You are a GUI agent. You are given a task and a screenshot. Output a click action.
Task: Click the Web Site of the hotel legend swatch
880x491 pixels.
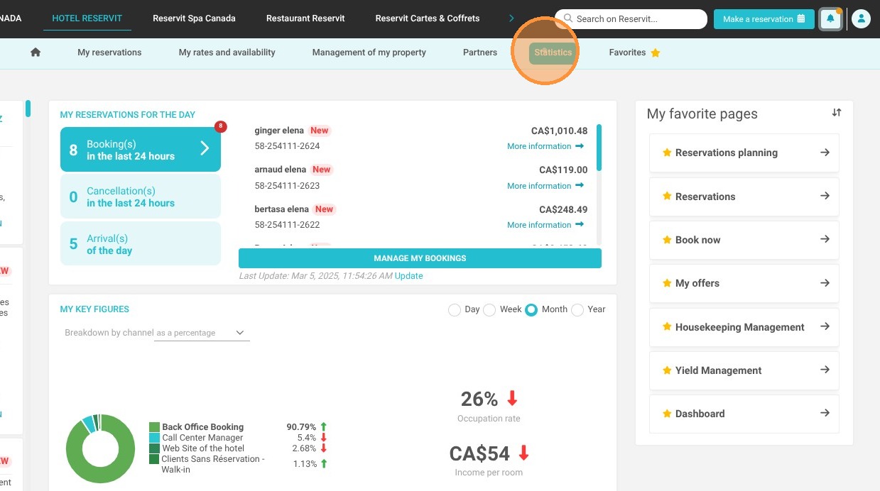154,448
